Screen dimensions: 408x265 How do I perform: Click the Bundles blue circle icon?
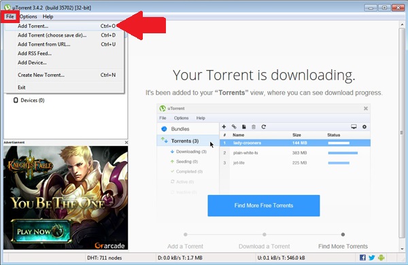[x=164, y=129]
